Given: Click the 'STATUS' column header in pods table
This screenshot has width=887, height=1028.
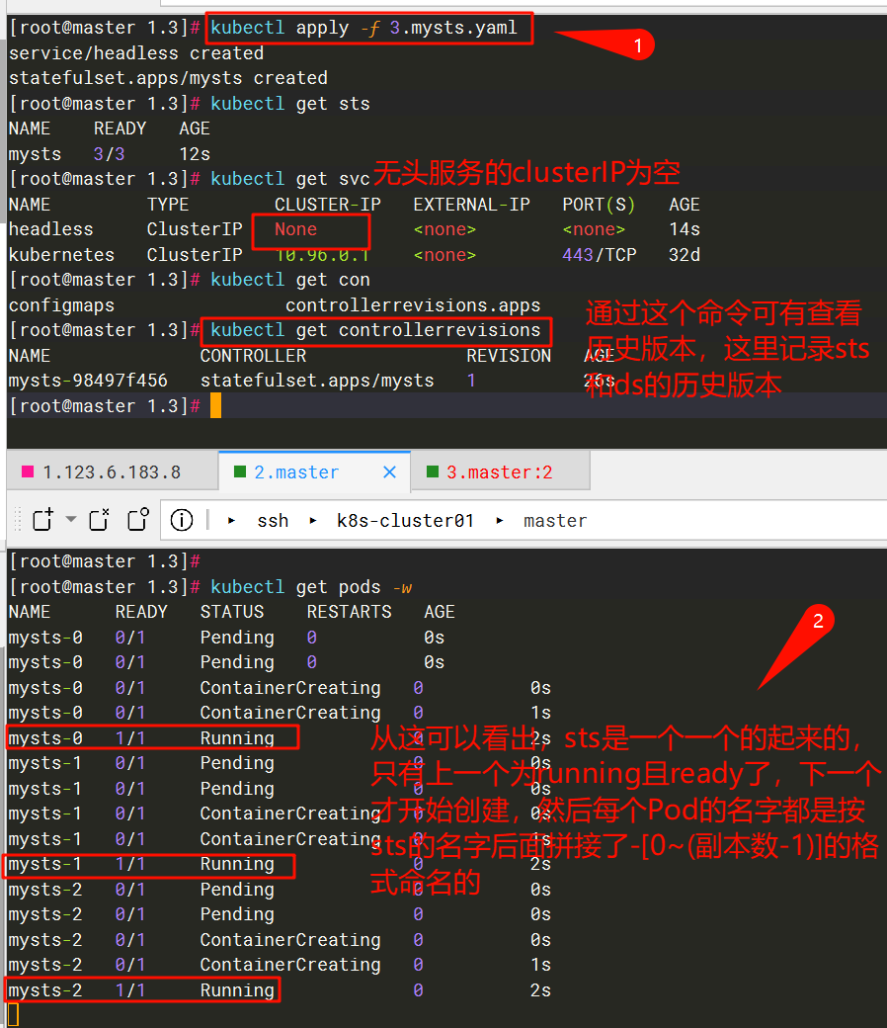Looking at the screenshot, I should tap(232, 612).
